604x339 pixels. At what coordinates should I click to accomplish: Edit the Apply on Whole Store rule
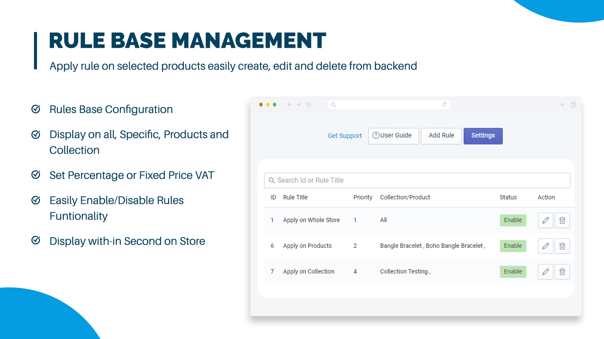[x=545, y=220]
